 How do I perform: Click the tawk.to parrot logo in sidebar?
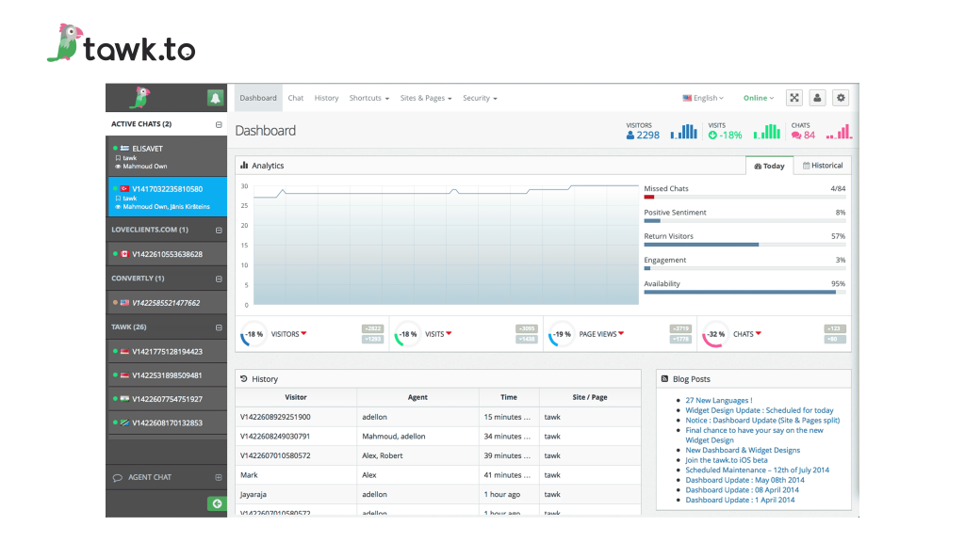point(139,97)
